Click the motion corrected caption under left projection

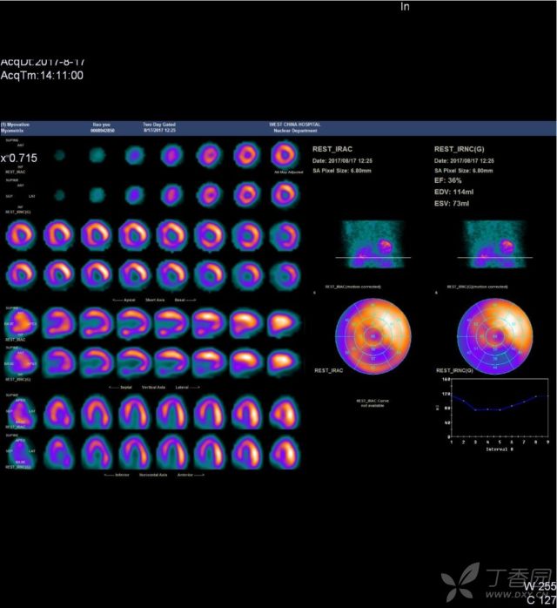pos(352,287)
